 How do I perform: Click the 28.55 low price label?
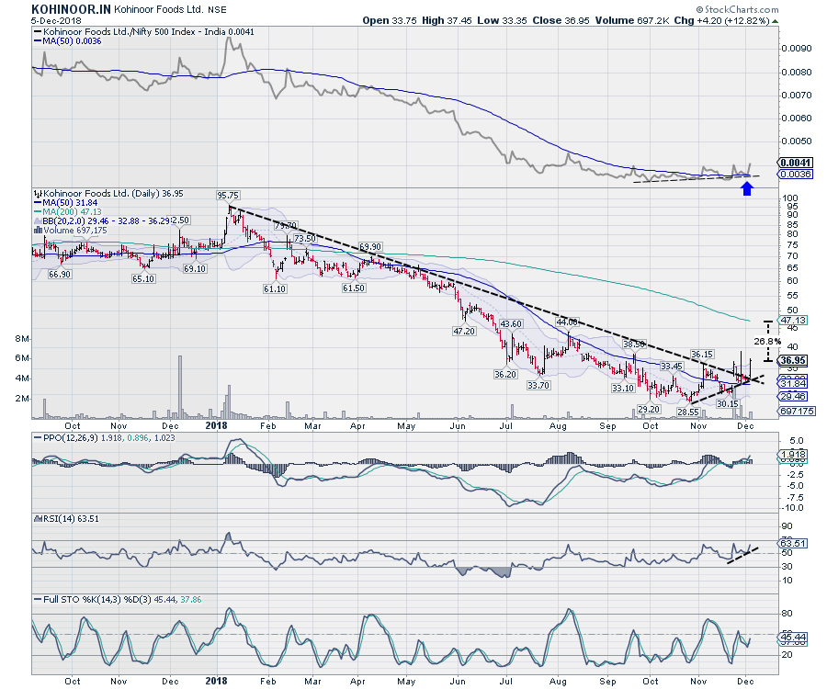[688, 413]
